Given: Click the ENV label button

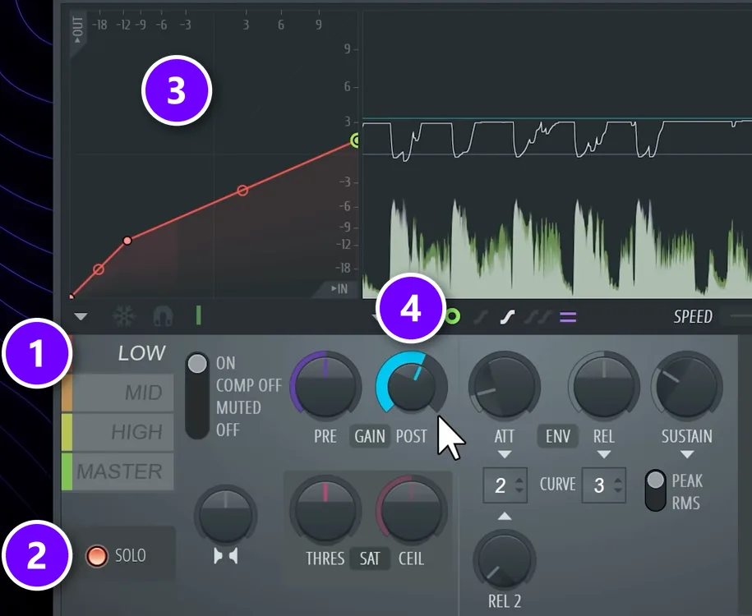Looking at the screenshot, I should click(558, 436).
